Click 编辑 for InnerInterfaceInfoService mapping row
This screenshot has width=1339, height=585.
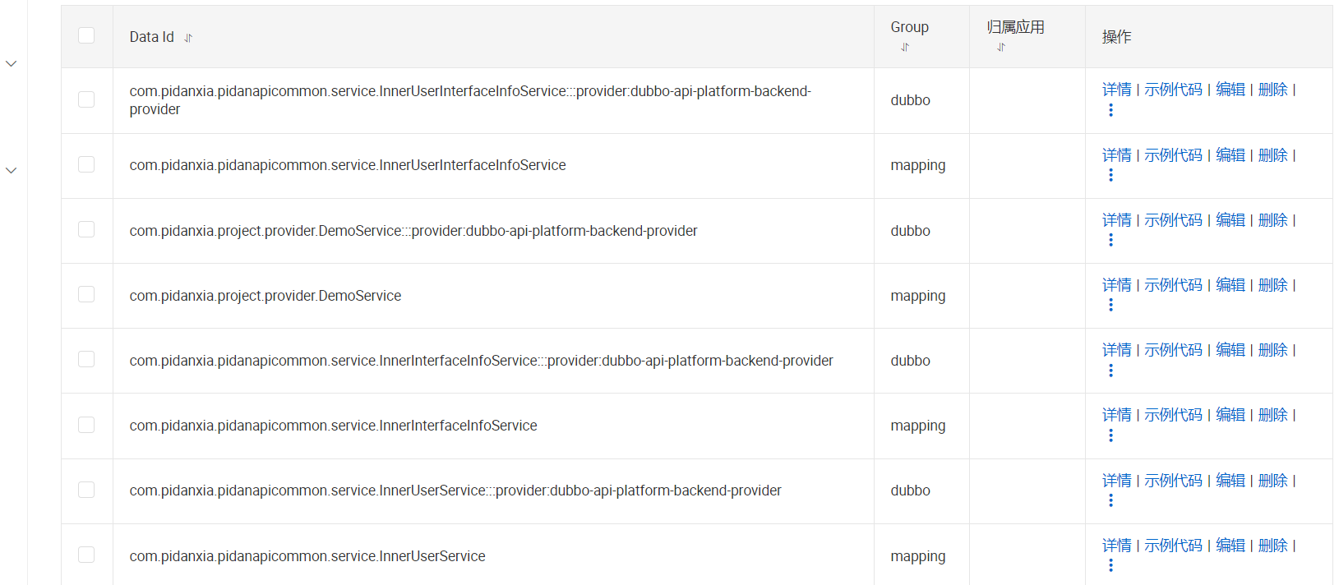[x=1230, y=415]
